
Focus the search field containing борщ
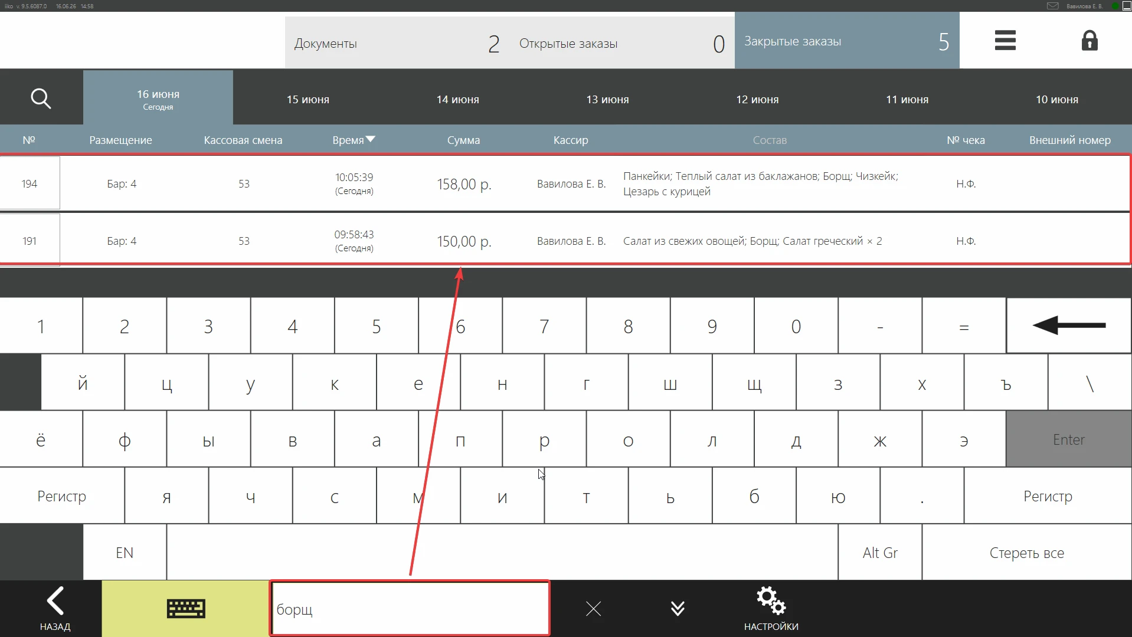(x=410, y=609)
